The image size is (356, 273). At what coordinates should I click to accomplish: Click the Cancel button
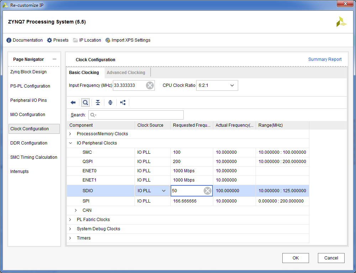click(x=331, y=258)
